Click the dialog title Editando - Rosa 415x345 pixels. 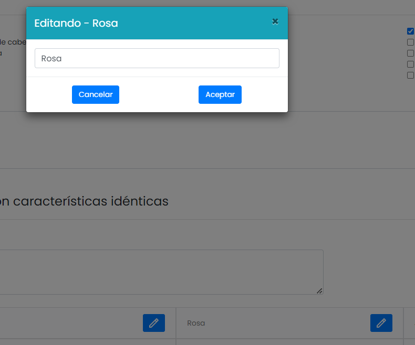(x=76, y=23)
